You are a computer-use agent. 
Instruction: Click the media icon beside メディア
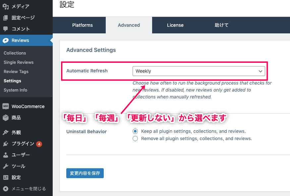6,7
